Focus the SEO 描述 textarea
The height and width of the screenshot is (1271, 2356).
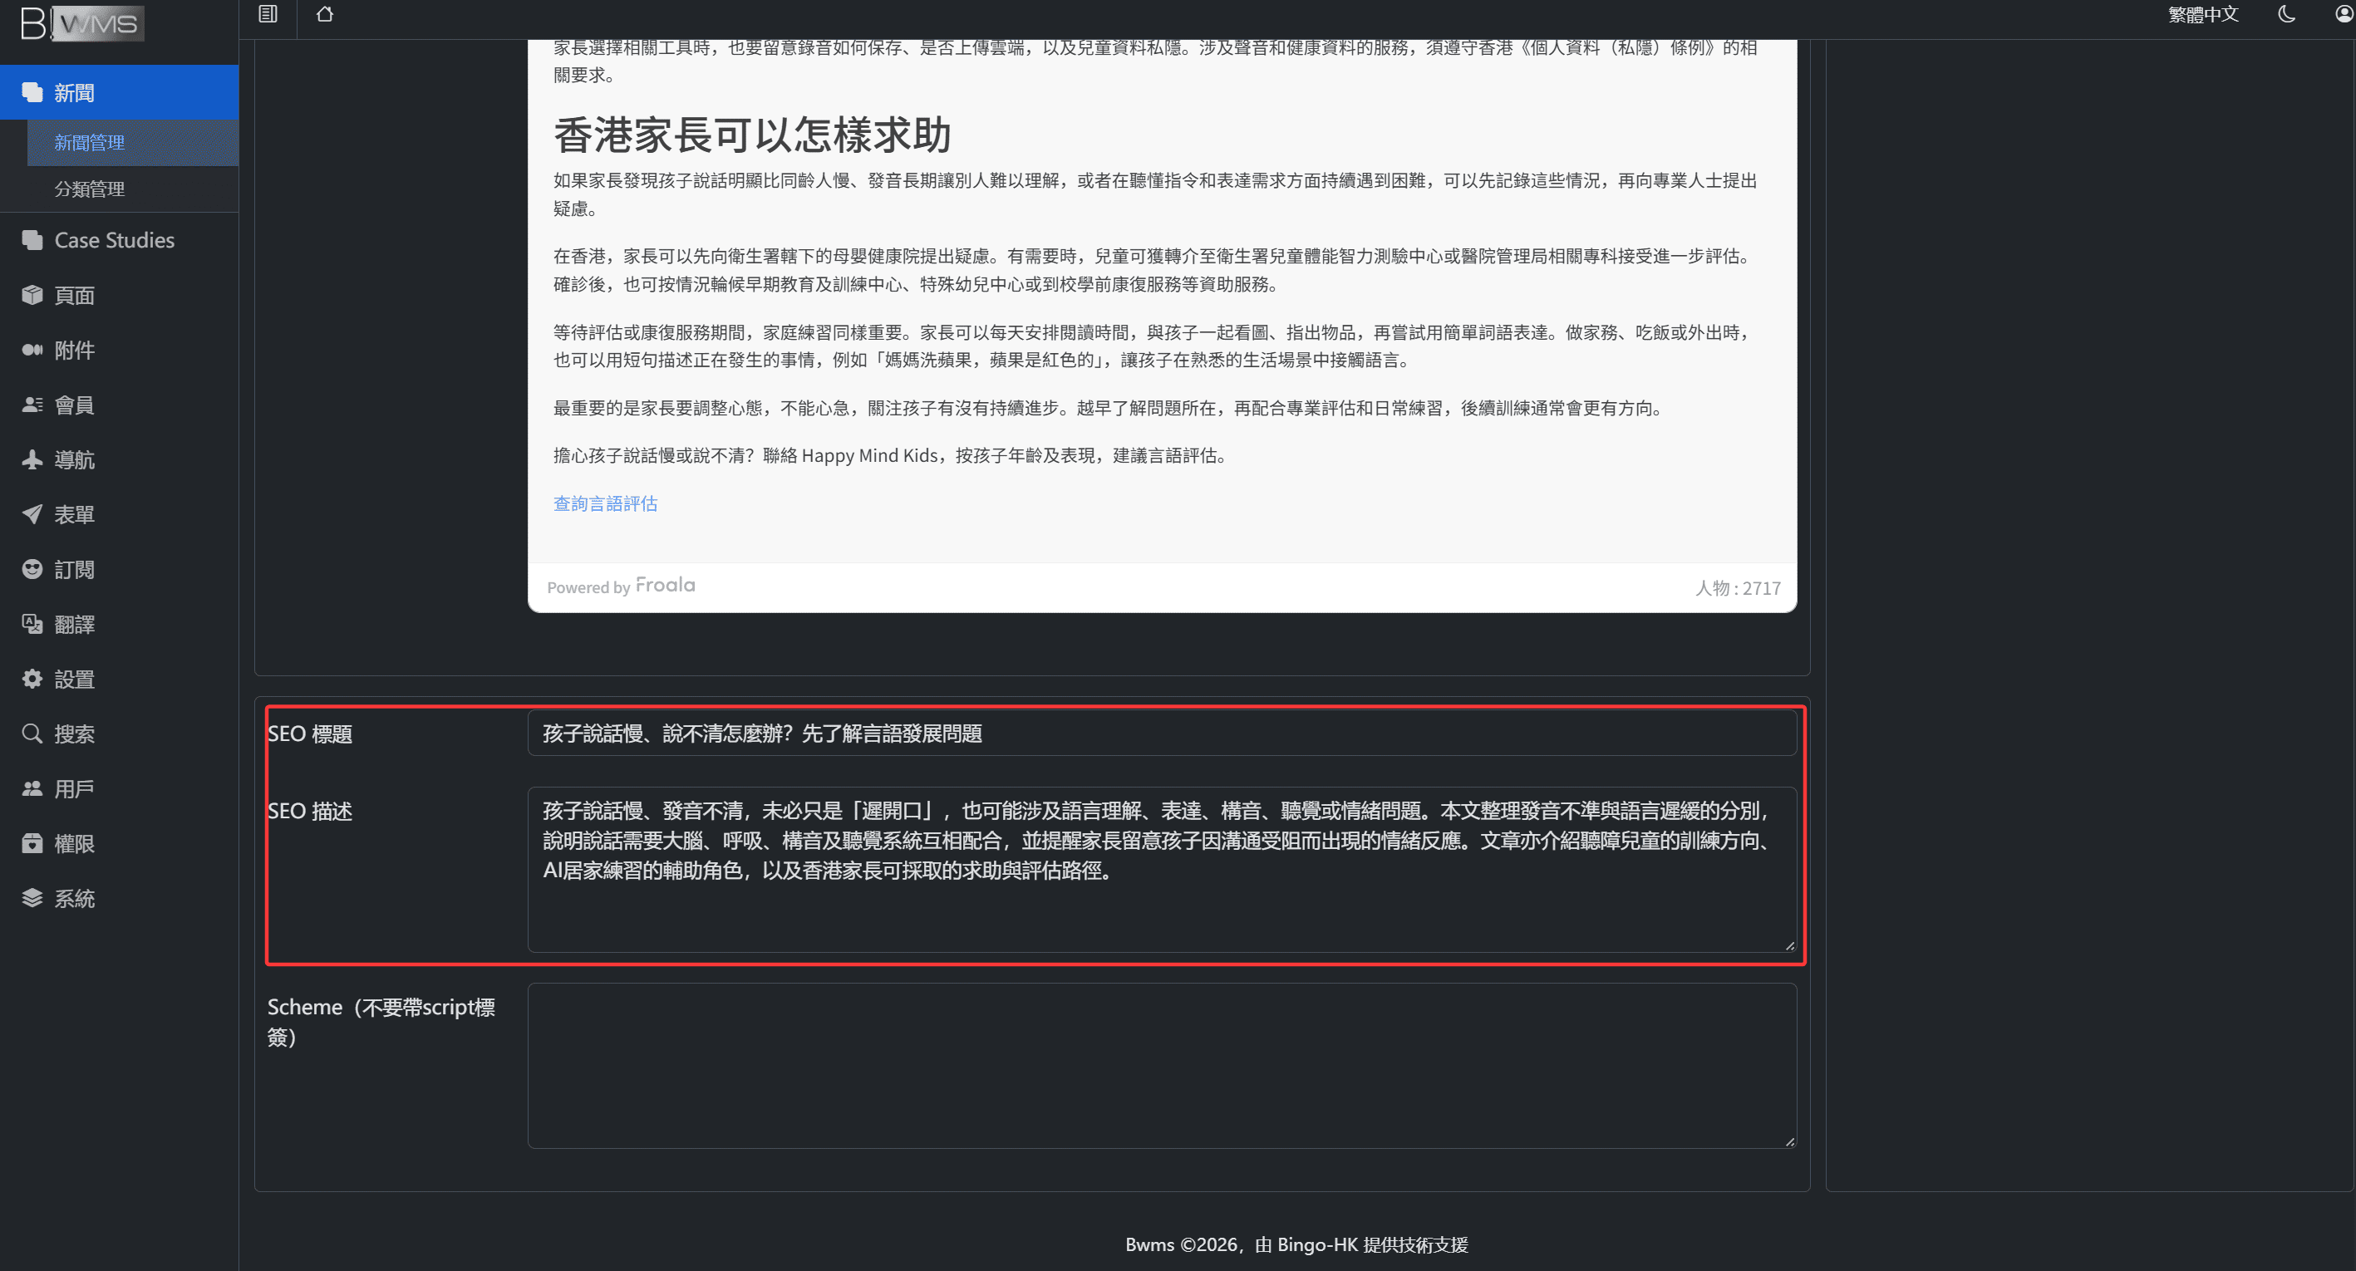[1162, 870]
